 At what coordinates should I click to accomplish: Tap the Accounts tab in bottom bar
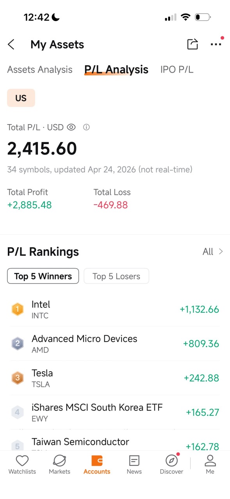[x=97, y=465]
